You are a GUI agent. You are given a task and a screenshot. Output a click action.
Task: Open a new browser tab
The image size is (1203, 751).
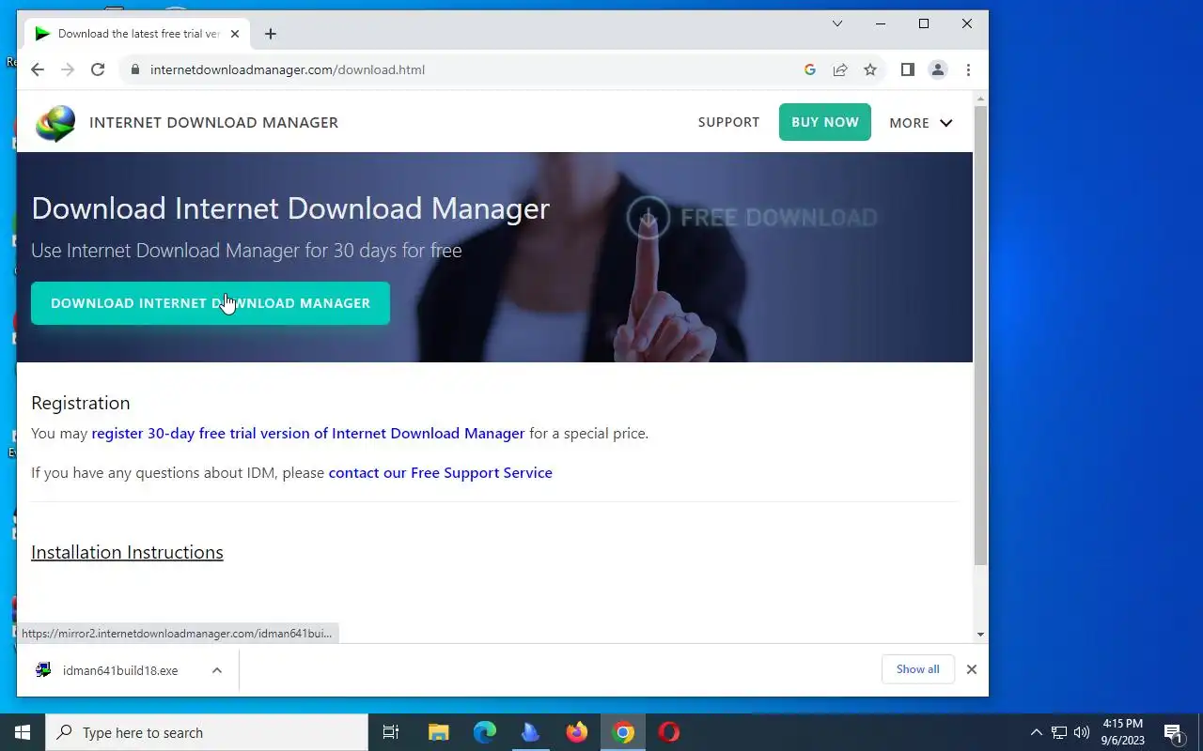(271, 34)
